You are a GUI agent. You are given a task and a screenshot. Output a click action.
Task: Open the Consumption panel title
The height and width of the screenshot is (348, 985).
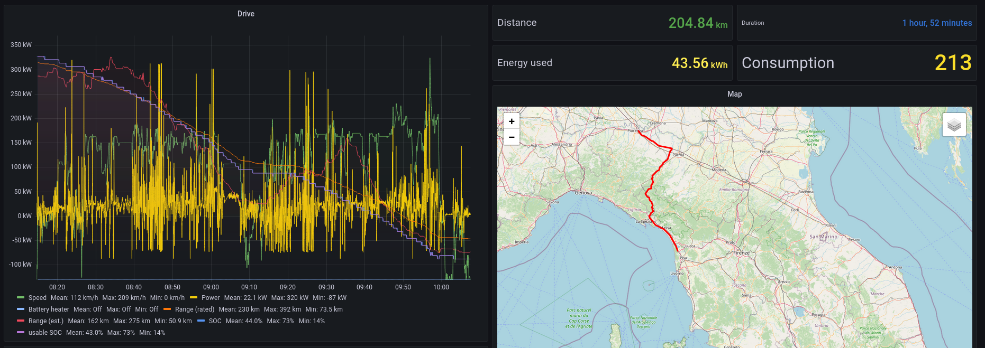788,63
